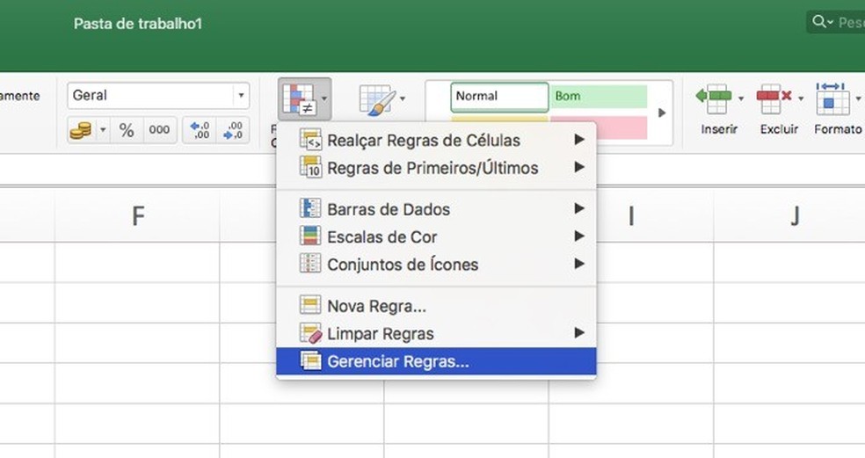Viewport: 865px width, 458px height.
Task: Apply the thousands separator (000) style
Action: (x=159, y=131)
